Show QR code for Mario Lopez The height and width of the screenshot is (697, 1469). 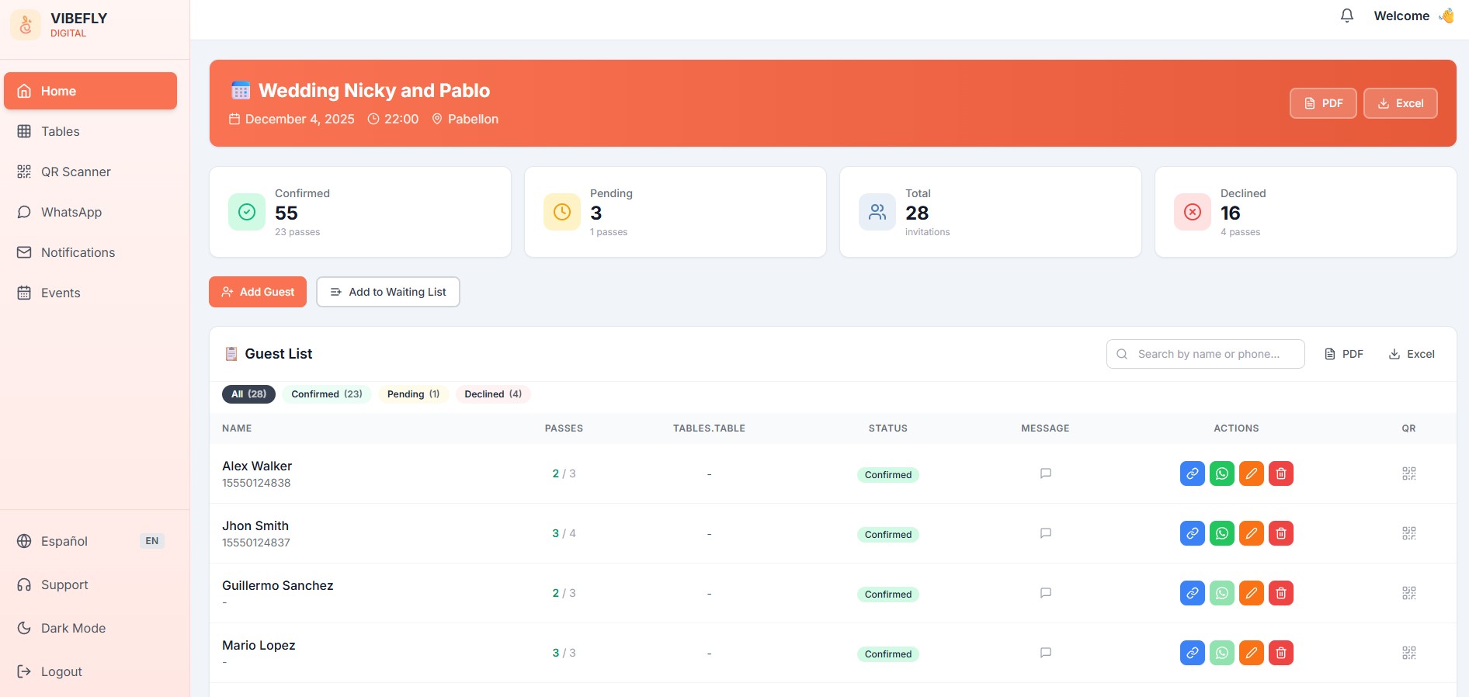1409,653
